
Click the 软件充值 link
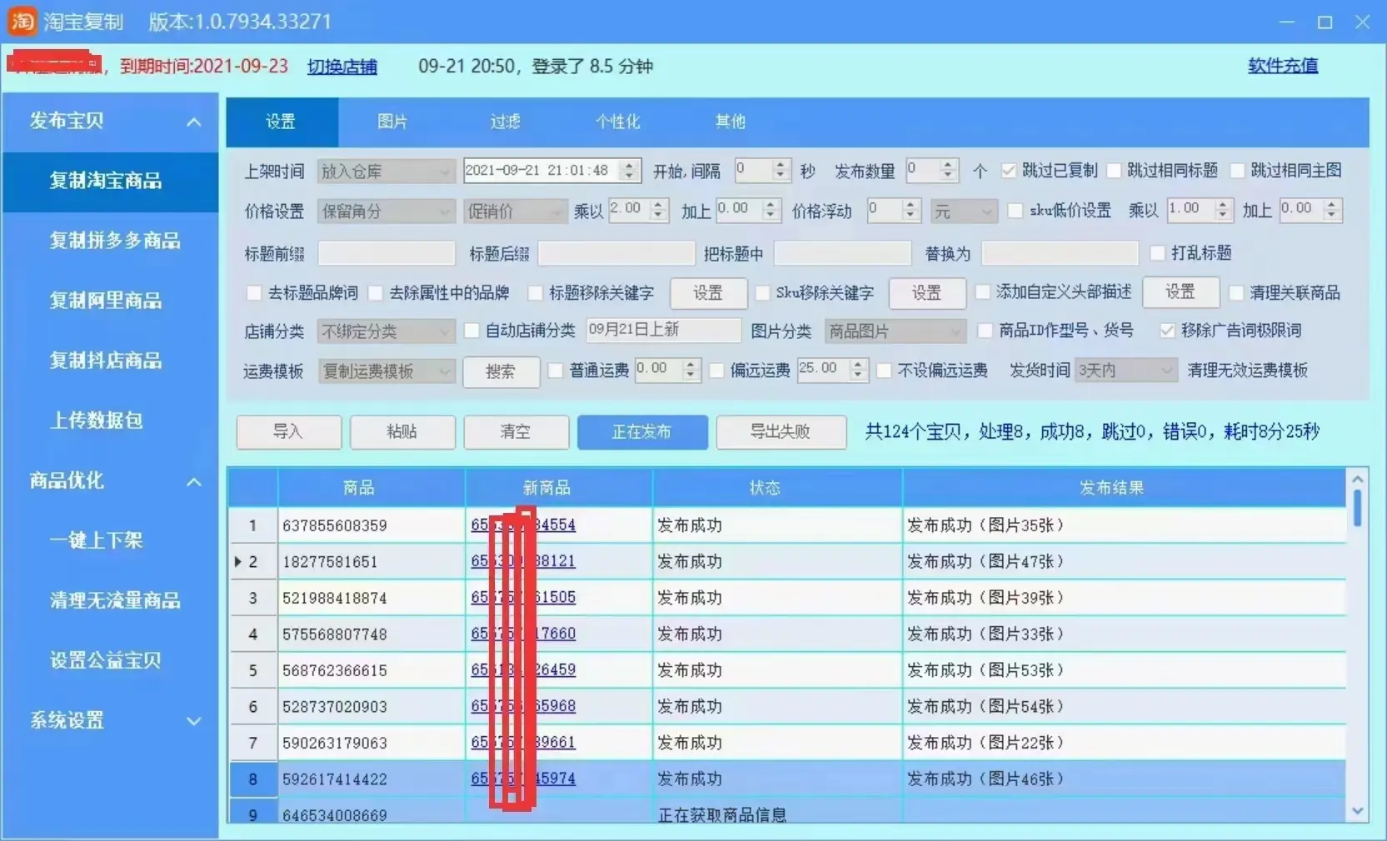coord(1283,66)
